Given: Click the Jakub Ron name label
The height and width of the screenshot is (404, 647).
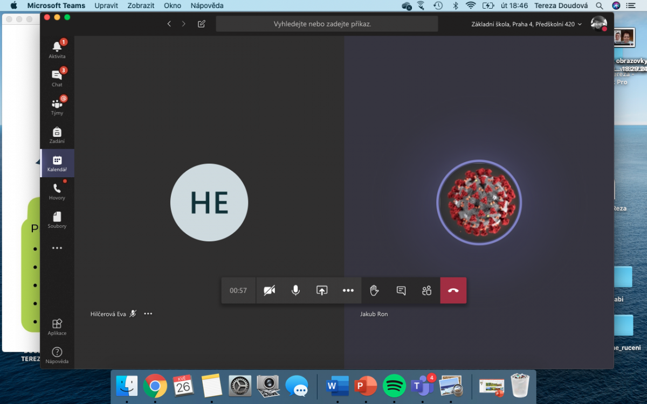Looking at the screenshot, I should tap(374, 314).
